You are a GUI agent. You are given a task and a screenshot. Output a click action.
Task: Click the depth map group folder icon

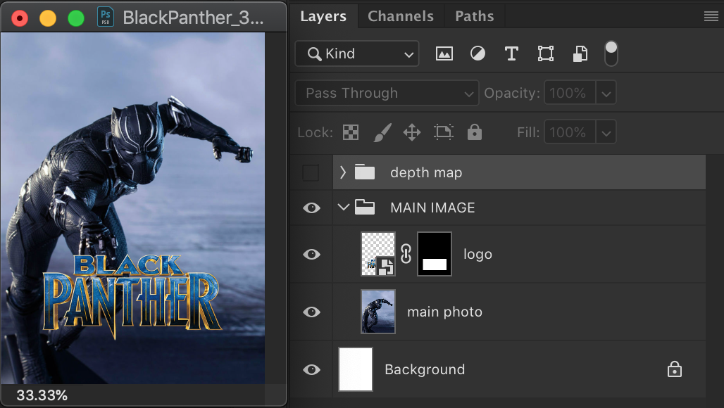pos(365,172)
